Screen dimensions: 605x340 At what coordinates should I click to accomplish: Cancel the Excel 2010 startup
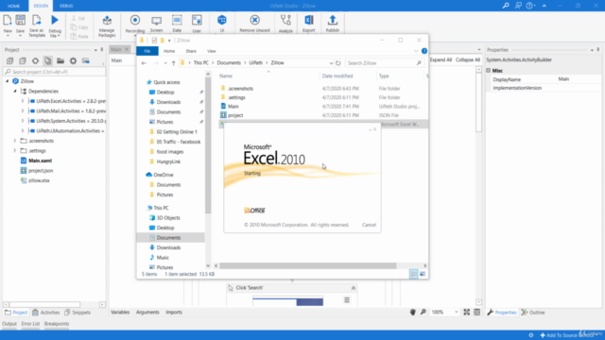(x=369, y=225)
